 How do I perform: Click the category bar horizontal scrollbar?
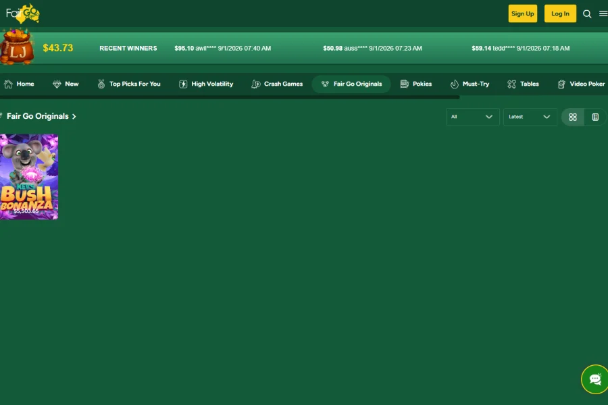[x=230, y=97]
